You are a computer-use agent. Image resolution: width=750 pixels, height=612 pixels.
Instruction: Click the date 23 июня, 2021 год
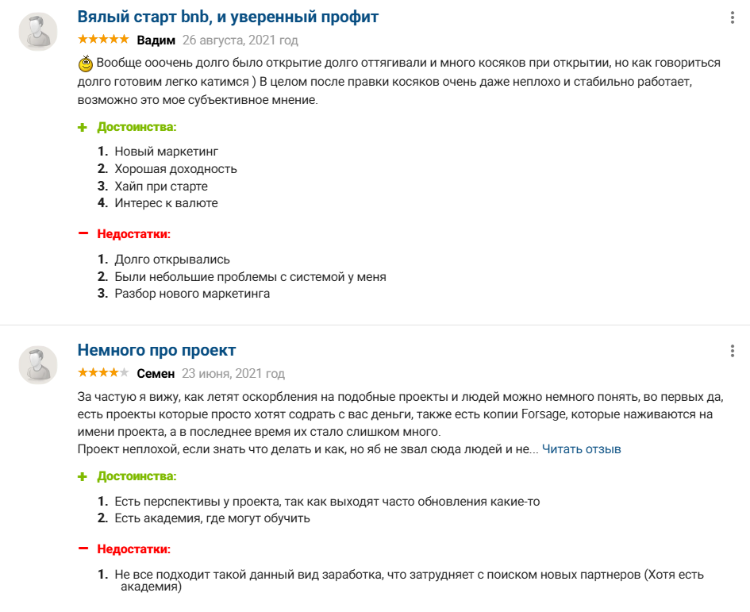[x=233, y=373]
